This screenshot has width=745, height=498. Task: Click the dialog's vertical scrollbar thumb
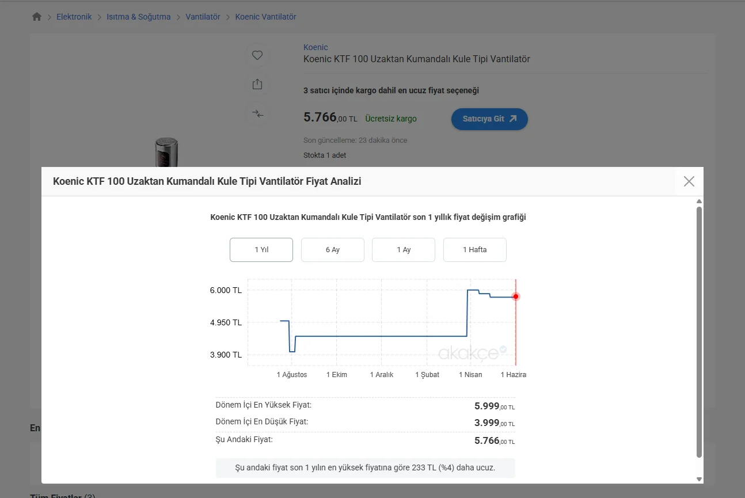(x=700, y=332)
